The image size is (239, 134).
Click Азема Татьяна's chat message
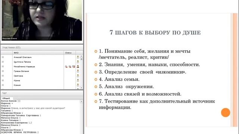[11, 120]
